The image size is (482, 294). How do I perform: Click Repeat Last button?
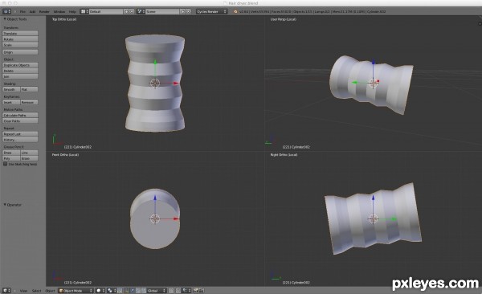click(20, 134)
